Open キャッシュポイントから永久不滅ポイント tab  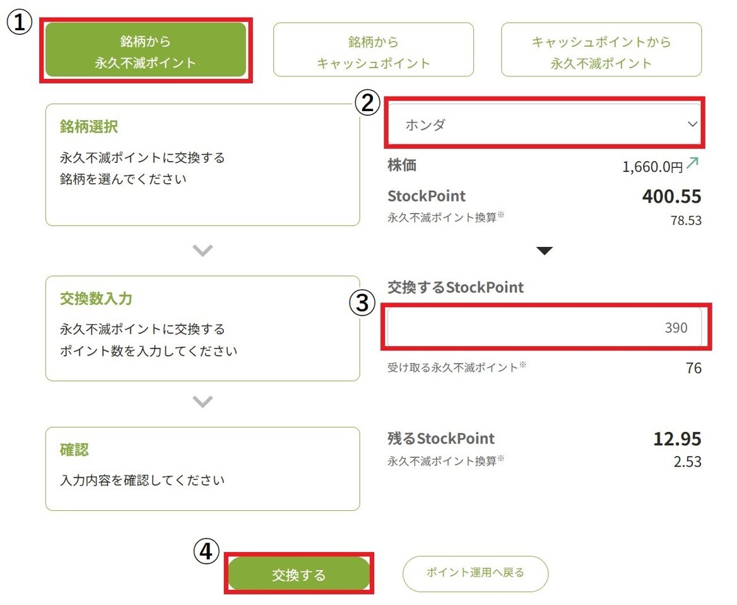(601, 51)
